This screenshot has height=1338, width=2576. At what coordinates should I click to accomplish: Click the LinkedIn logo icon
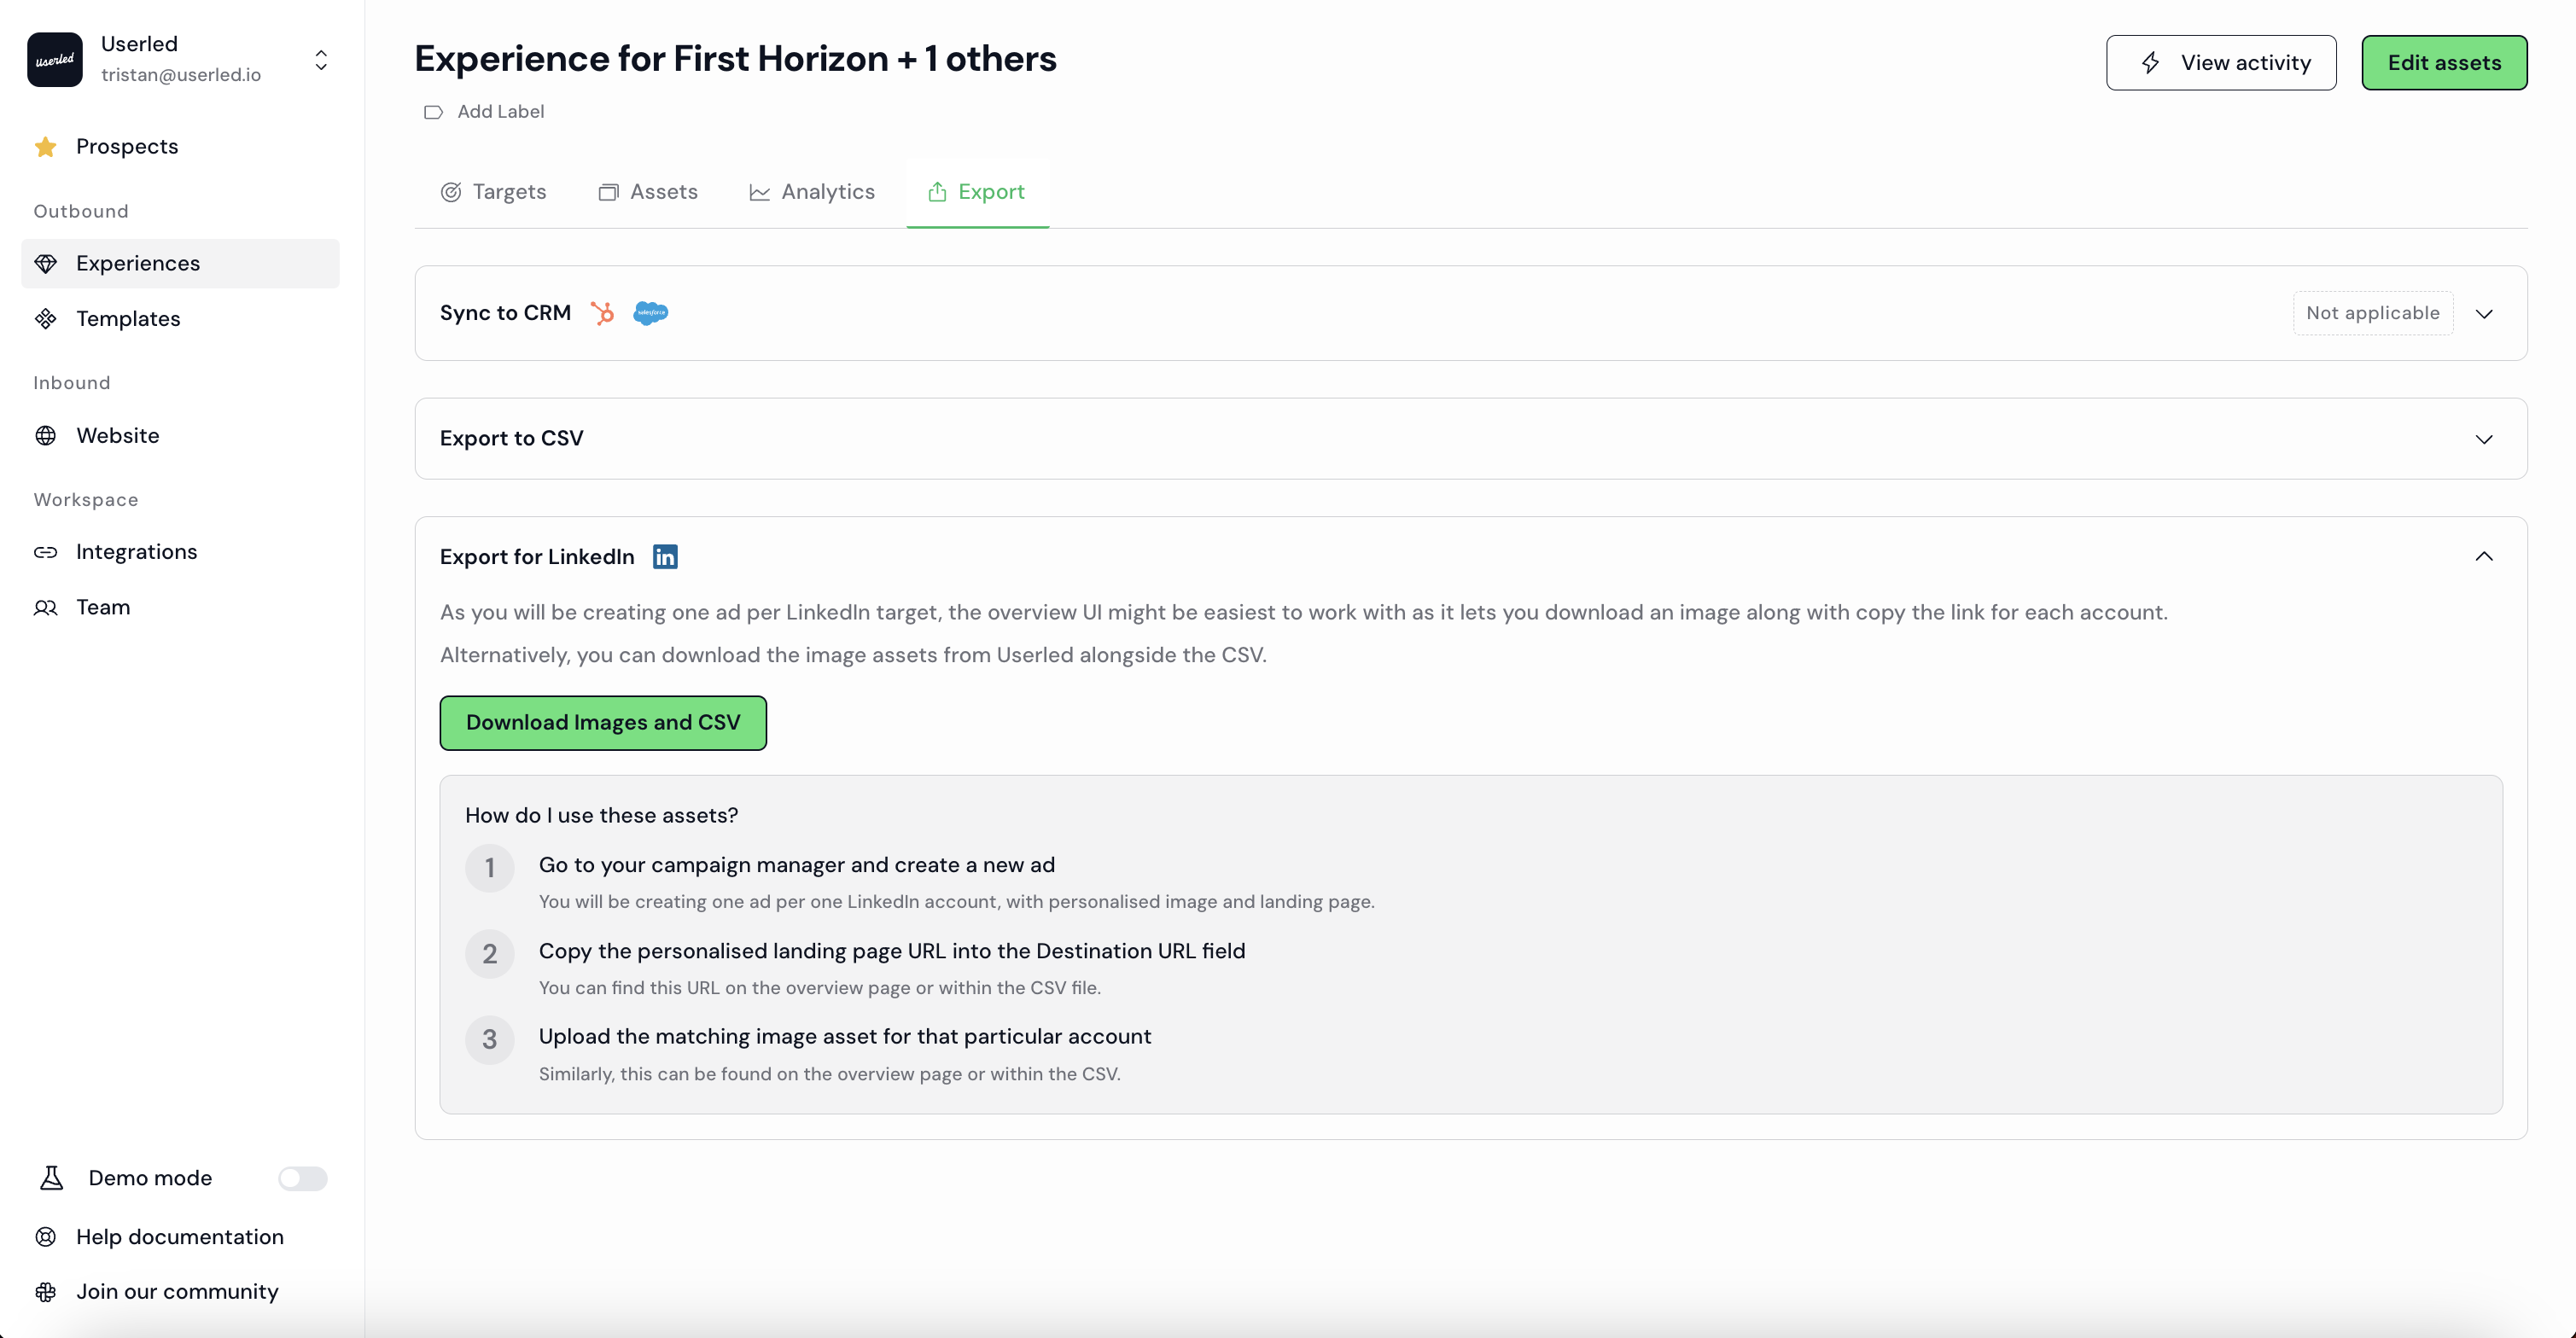pos(665,557)
